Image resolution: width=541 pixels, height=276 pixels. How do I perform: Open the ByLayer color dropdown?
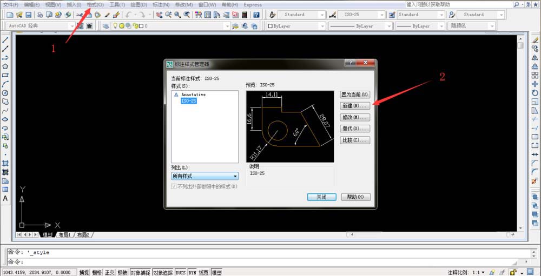(296, 26)
